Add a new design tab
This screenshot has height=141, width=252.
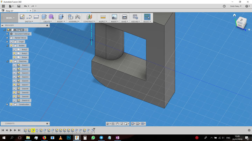35,11
